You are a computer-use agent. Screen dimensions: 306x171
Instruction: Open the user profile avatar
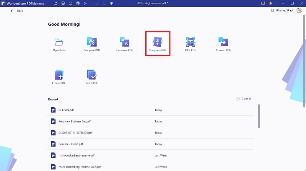299,11
